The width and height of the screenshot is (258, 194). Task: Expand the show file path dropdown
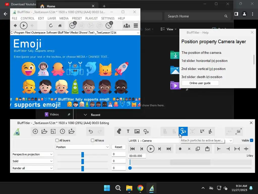pyautogui.click(x=138, y=33)
